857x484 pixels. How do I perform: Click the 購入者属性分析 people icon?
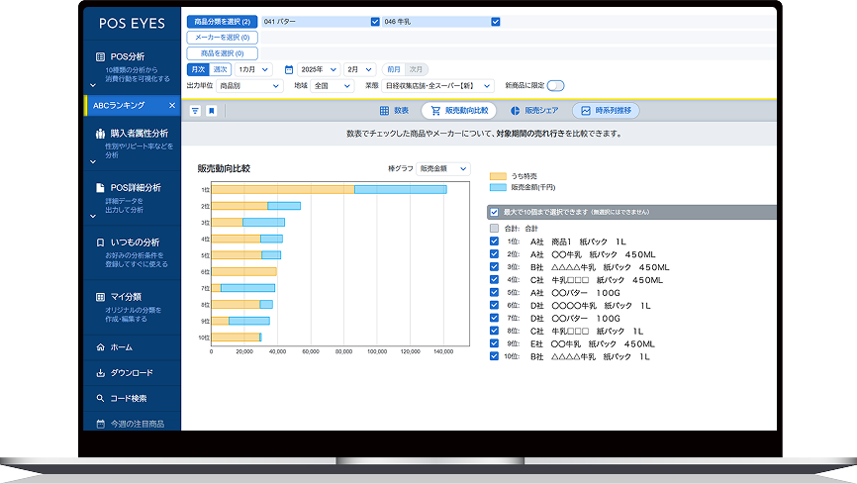tap(100, 134)
